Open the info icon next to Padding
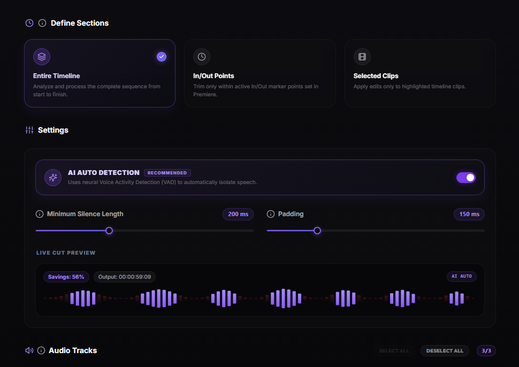519x367 pixels. pos(270,214)
